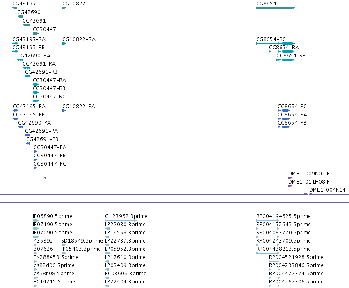
Task: Click EST IP07190.5prime
Action: 53,225
